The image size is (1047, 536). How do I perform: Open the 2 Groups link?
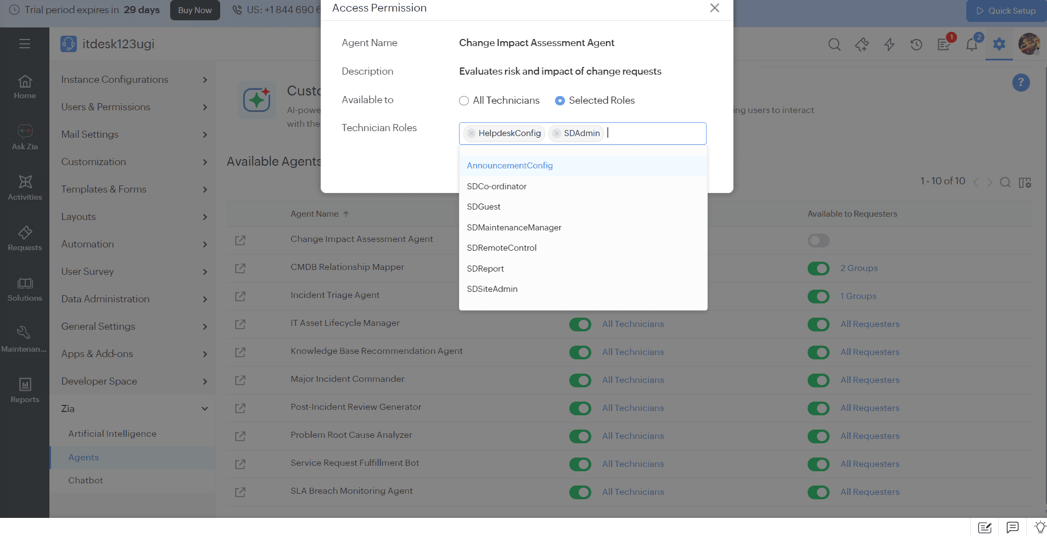[x=859, y=268]
